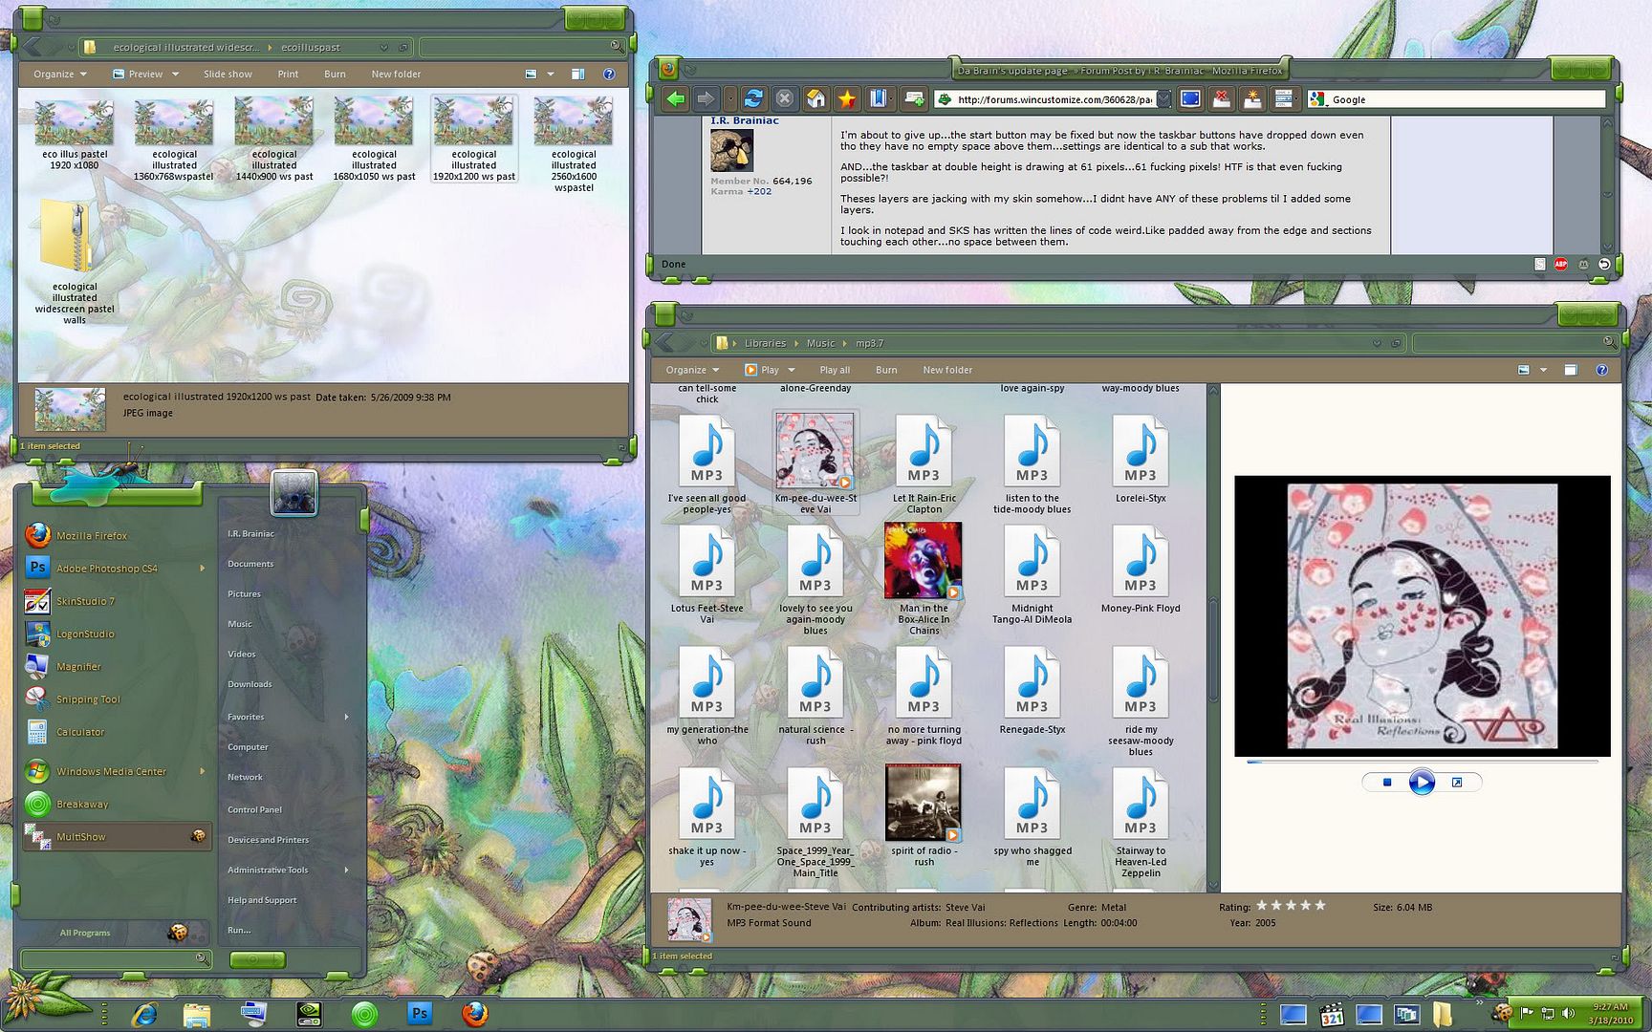Expand the Preview dropdown in wallpapers window
This screenshot has height=1032, width=1652.
(x=176, y=74)
